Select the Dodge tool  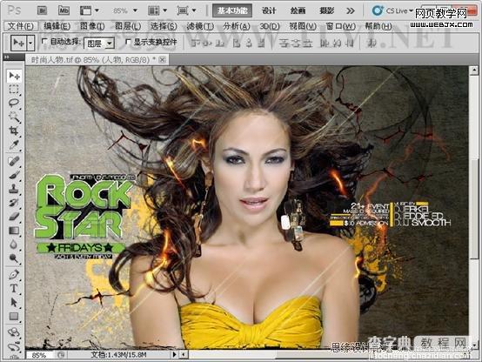point(14,258)
